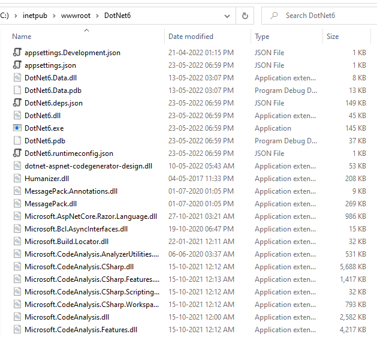The width and height of the screenshot is (377, 340).
Task: Navigate to inetpub in the breadcrumb
Action: pyautogui.click(x=35, y=16)
